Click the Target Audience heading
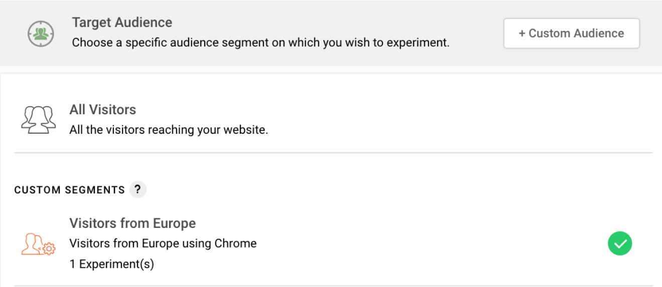The image size is (662, 287). pos(122,23)
